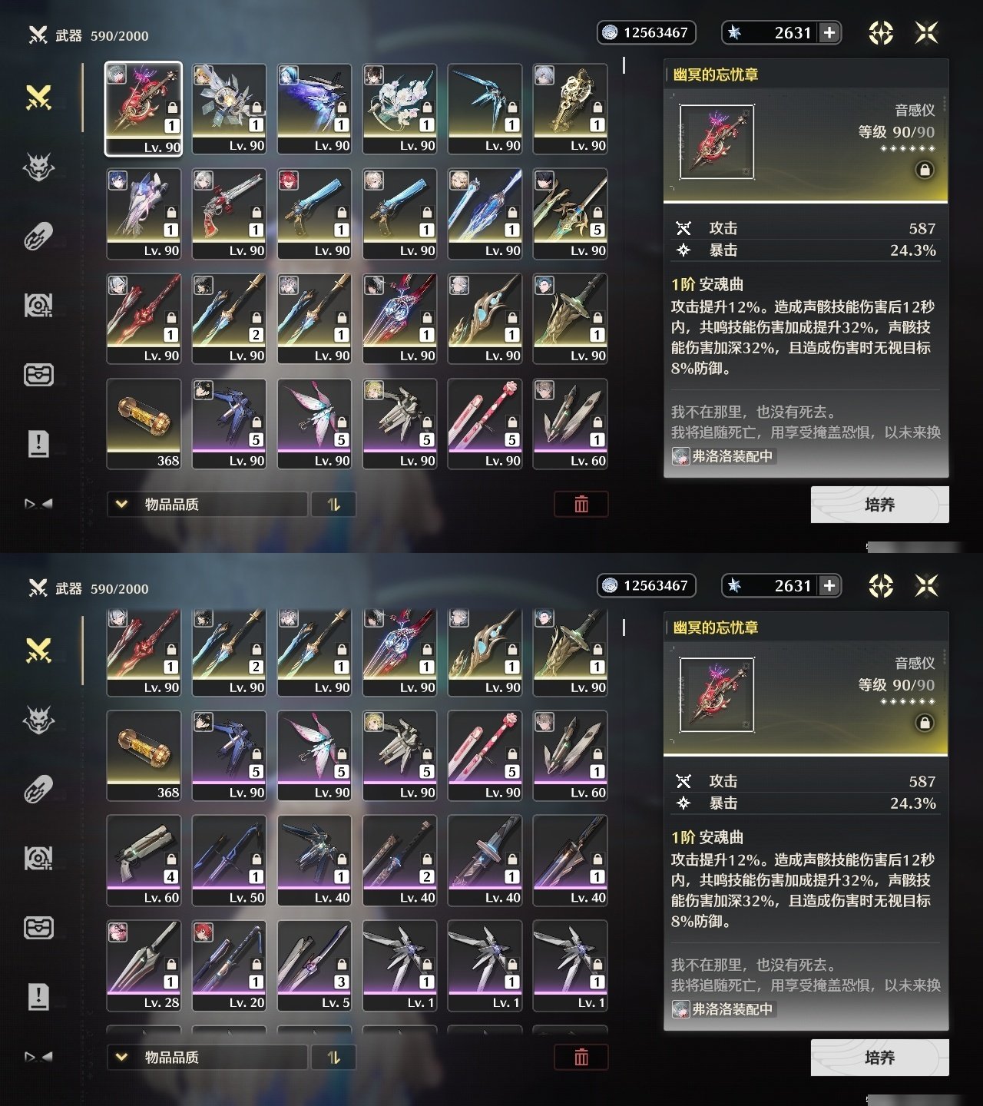Expand the 物品品质 filter dropdown in bottom panel
Viewport: 983px width, 1106px height.
click(x=207, y=1057)
